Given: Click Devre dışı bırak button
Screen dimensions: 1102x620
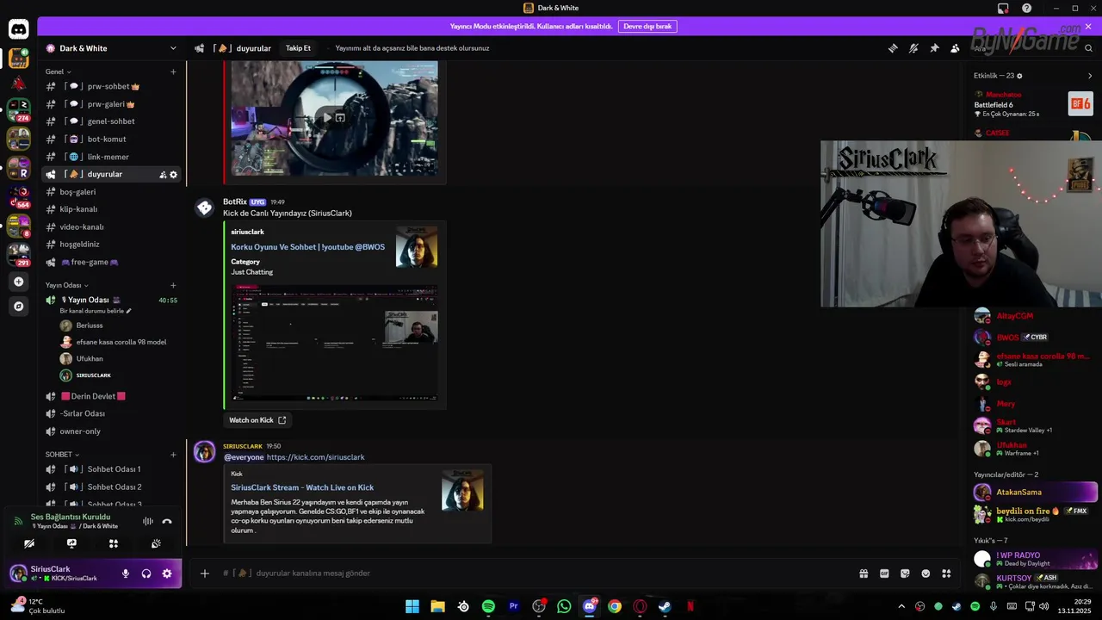Looking at the screenshot, I should [x=647, y=27].
